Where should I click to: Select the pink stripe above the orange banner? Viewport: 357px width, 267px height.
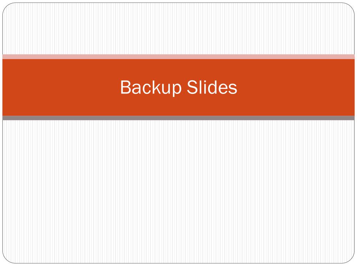point(178,57)
